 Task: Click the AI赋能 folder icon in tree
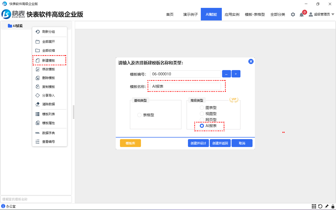click(x=10, y=26)
